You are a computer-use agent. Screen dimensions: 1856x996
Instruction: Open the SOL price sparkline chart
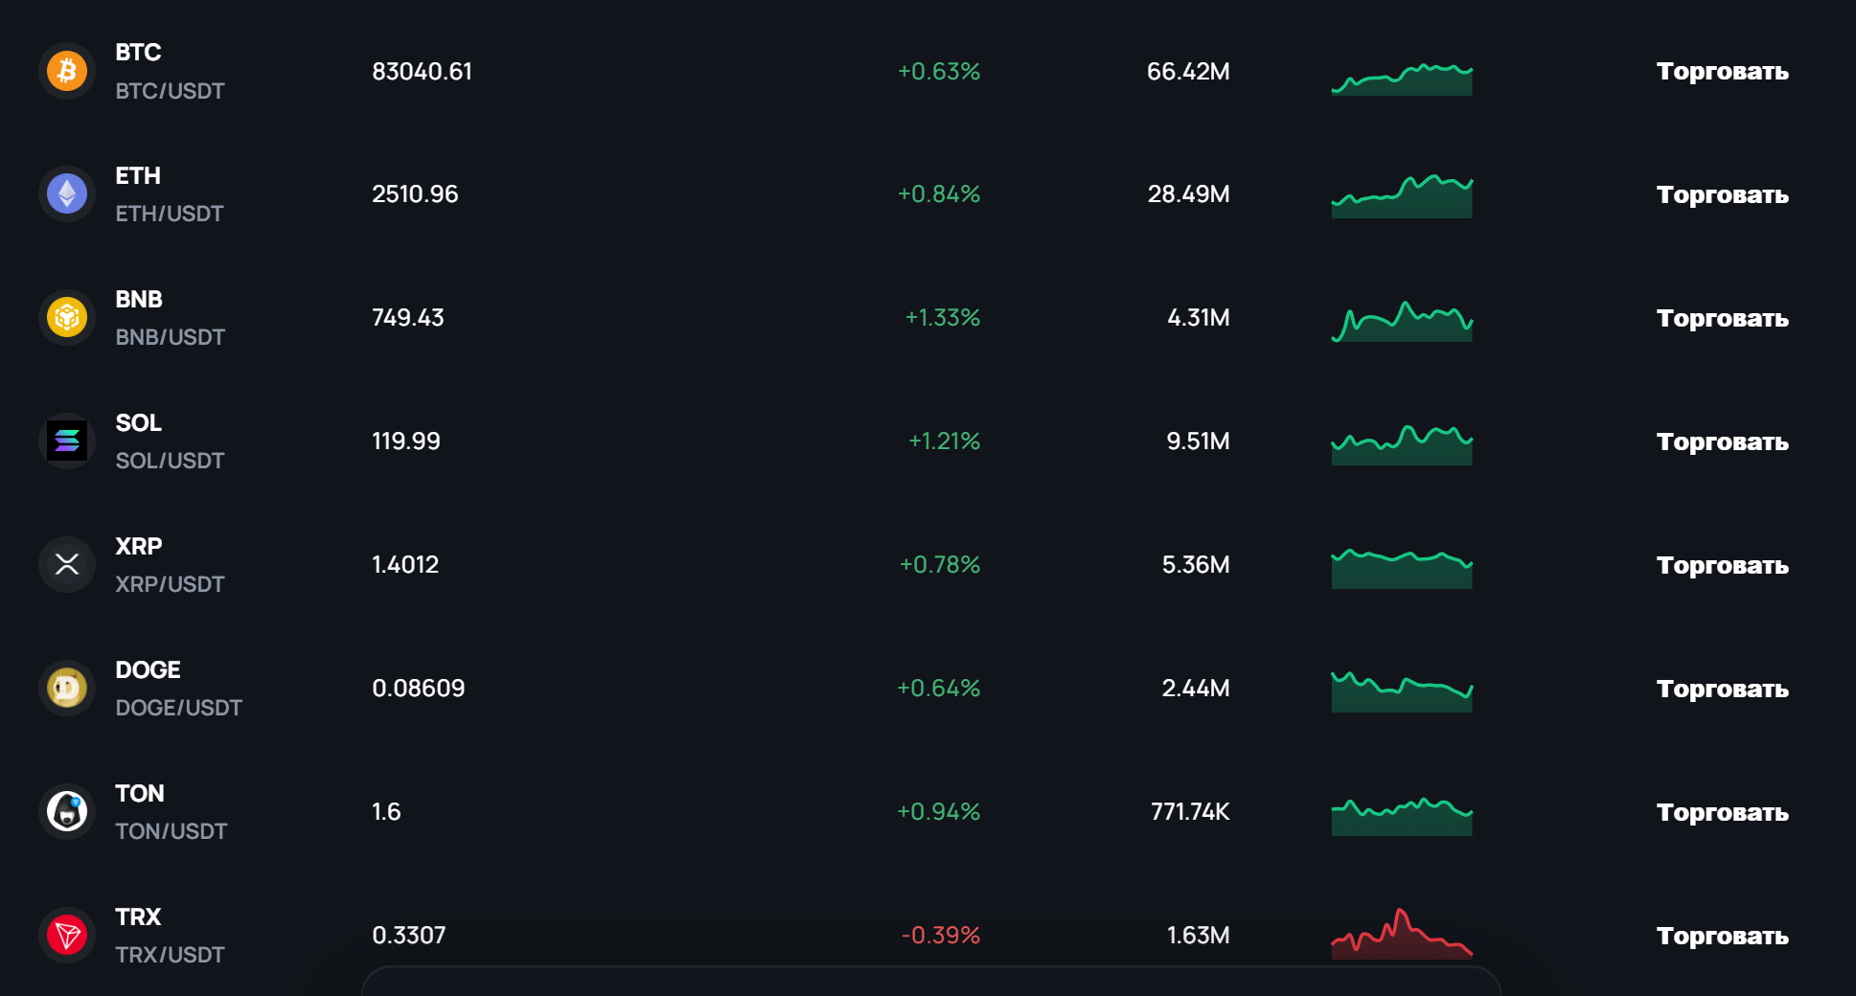[x=1402, y=445]
